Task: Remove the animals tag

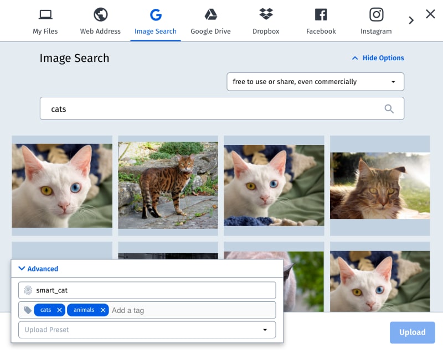Action: tap(103, 310)
